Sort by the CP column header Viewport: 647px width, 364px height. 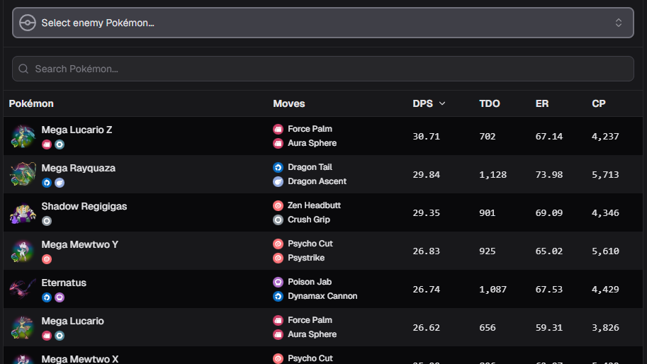(598, 103)
